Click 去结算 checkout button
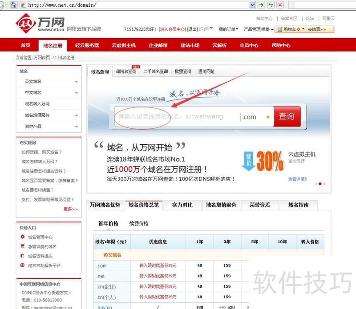Image resolution: width=356 pixels, height=309 pixels. tap(317, 29)
